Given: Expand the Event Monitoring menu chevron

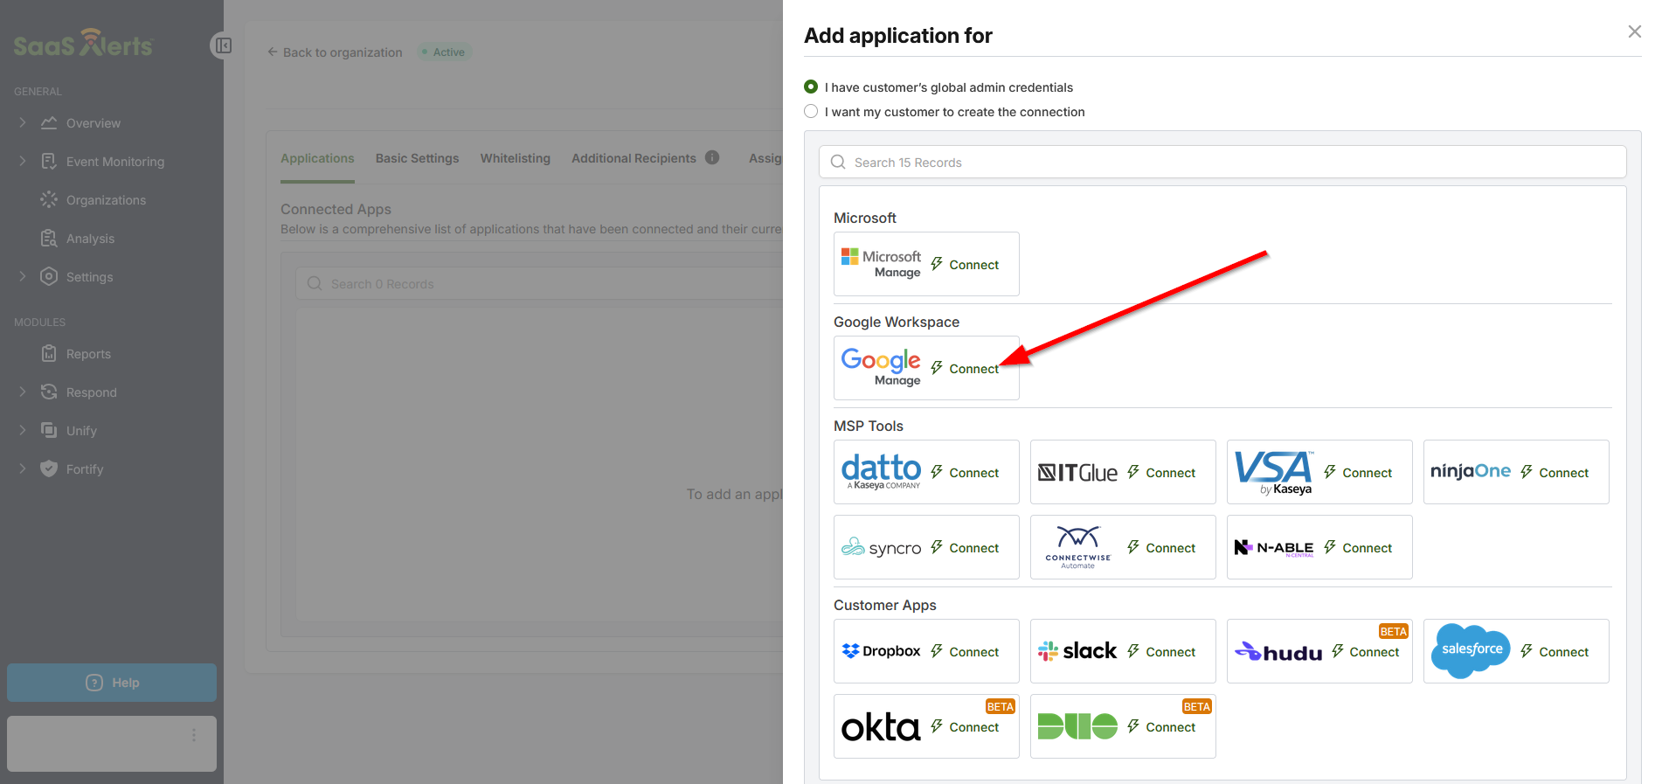Looking at the screenshot, I should [x=23, y=162].
